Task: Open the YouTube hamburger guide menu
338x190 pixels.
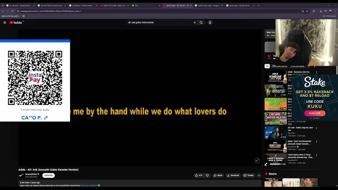Action: [x=5, y=22]
